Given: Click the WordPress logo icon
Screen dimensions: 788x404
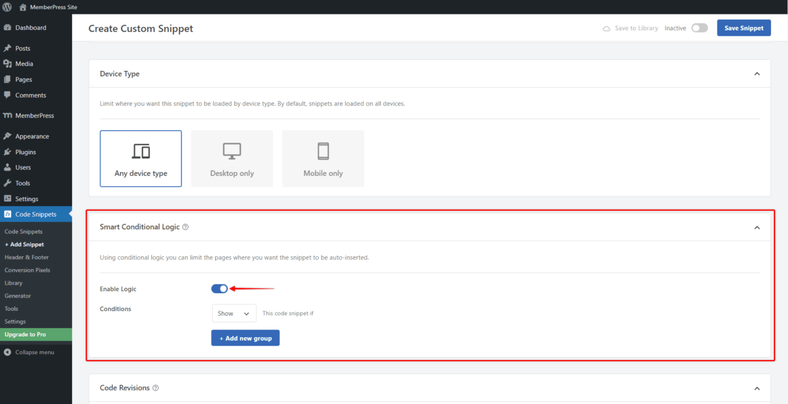Looking at the screenshot, I should pos(7,7).
